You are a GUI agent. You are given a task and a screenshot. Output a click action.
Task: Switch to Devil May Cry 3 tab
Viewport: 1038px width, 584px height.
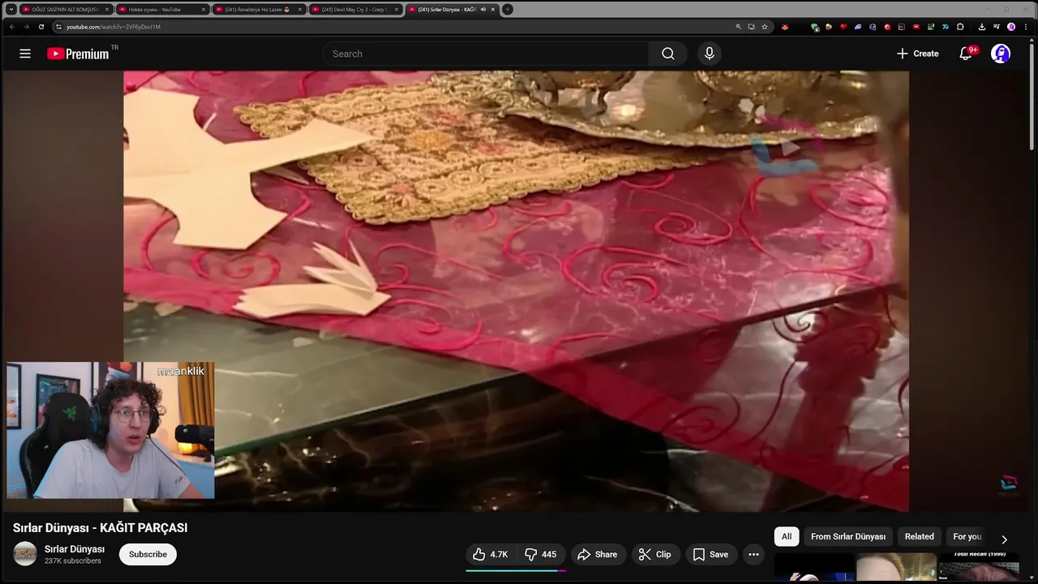354,9
